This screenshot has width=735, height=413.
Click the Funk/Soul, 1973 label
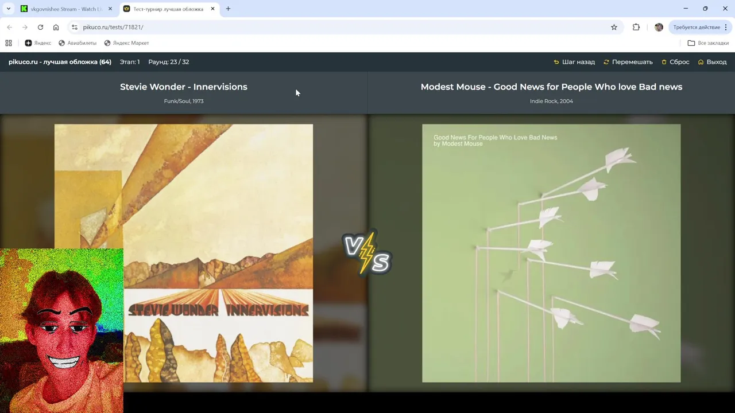(x=184, y=101)
